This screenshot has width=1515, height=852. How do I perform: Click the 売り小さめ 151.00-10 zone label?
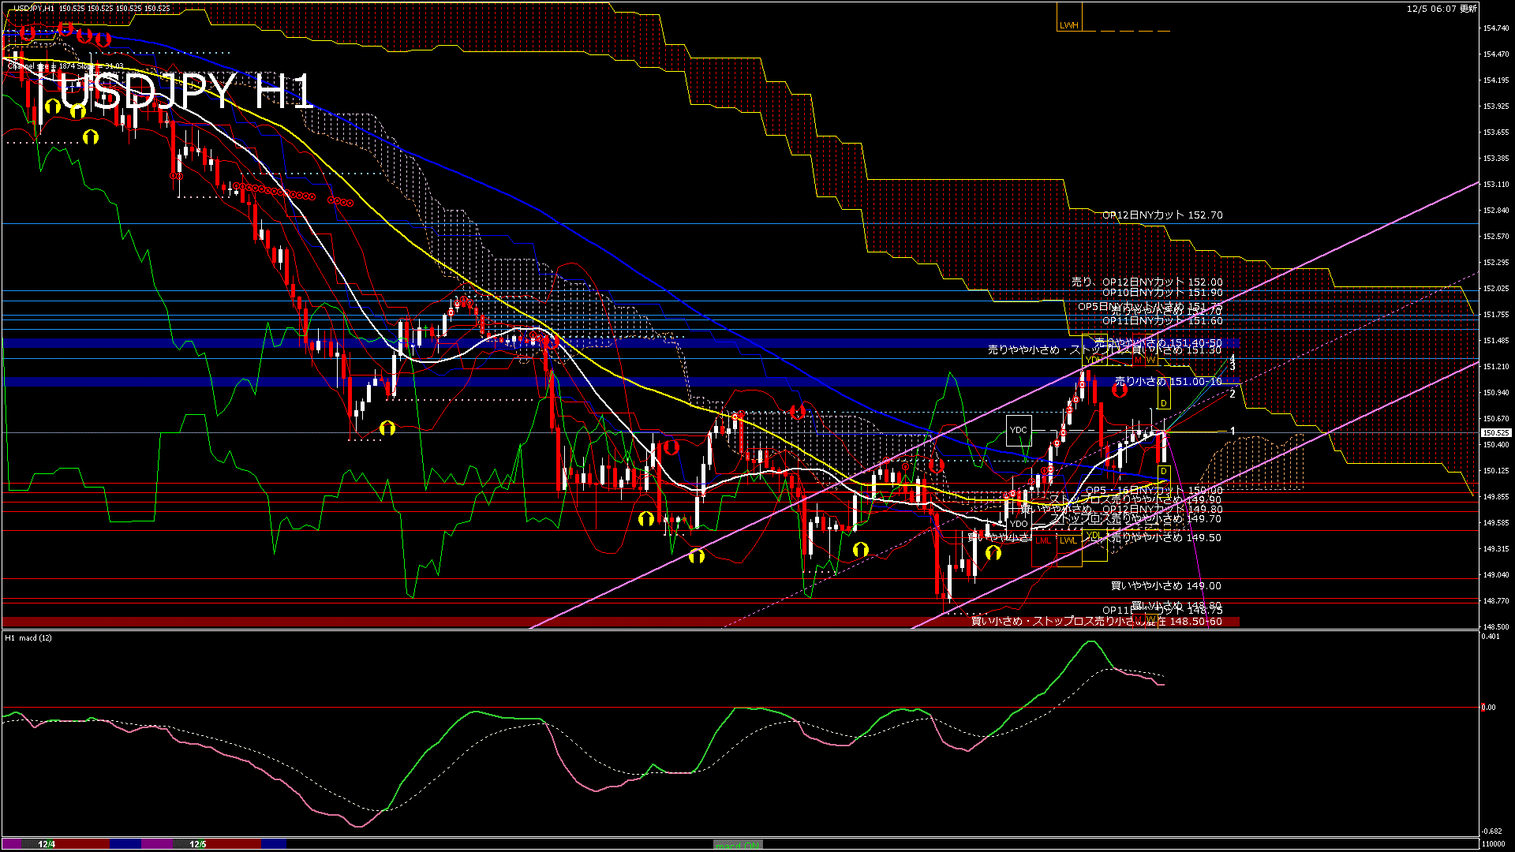coord(1168,382)
